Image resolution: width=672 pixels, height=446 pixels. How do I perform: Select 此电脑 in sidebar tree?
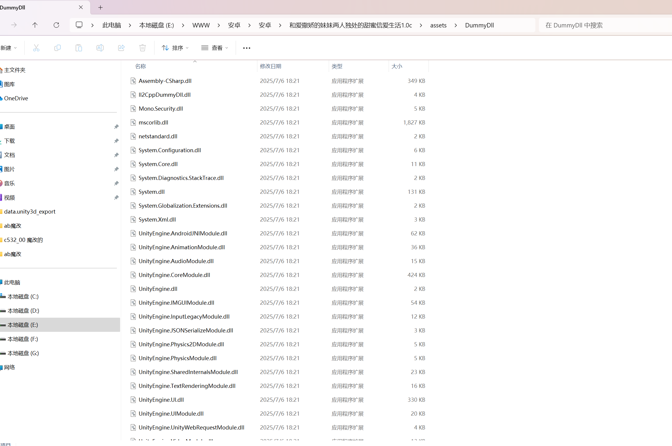pos(12,283)
